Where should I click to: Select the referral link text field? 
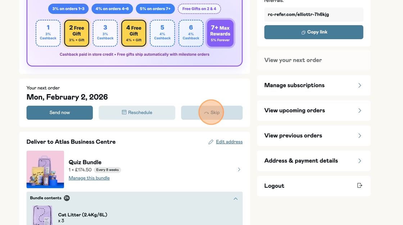pyautogui.click(x=313, y=15)
